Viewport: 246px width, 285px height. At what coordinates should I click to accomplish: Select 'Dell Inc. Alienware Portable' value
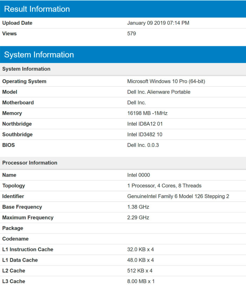159,92
